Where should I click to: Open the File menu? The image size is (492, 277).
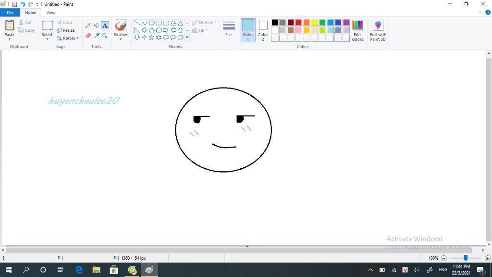click(x=10, y=13)
